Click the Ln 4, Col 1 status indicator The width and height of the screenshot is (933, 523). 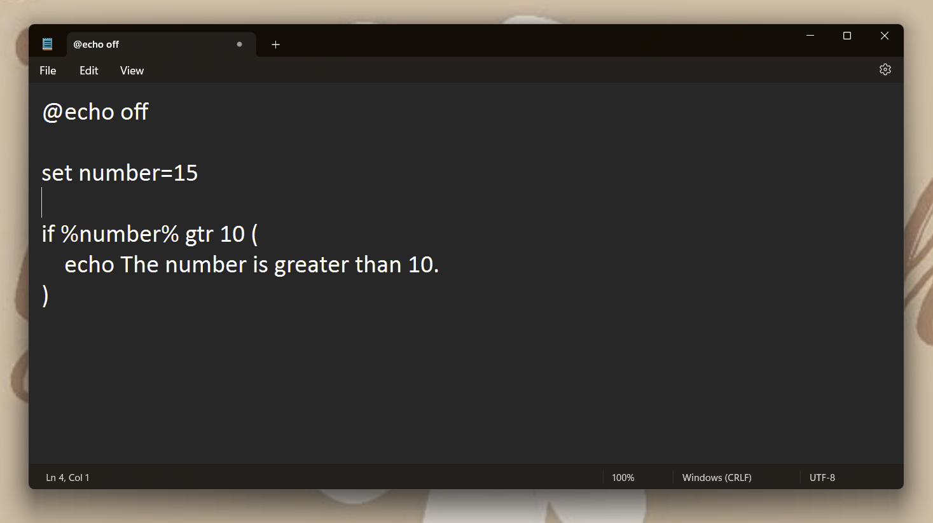[x=67, y=477]
